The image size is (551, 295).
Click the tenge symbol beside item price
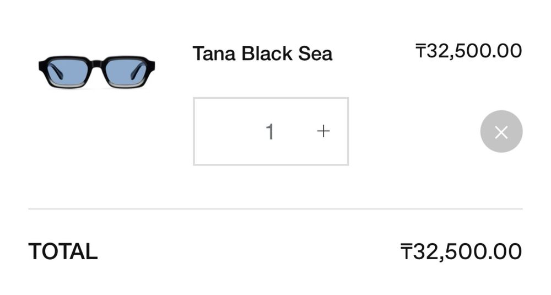[420, 51]
